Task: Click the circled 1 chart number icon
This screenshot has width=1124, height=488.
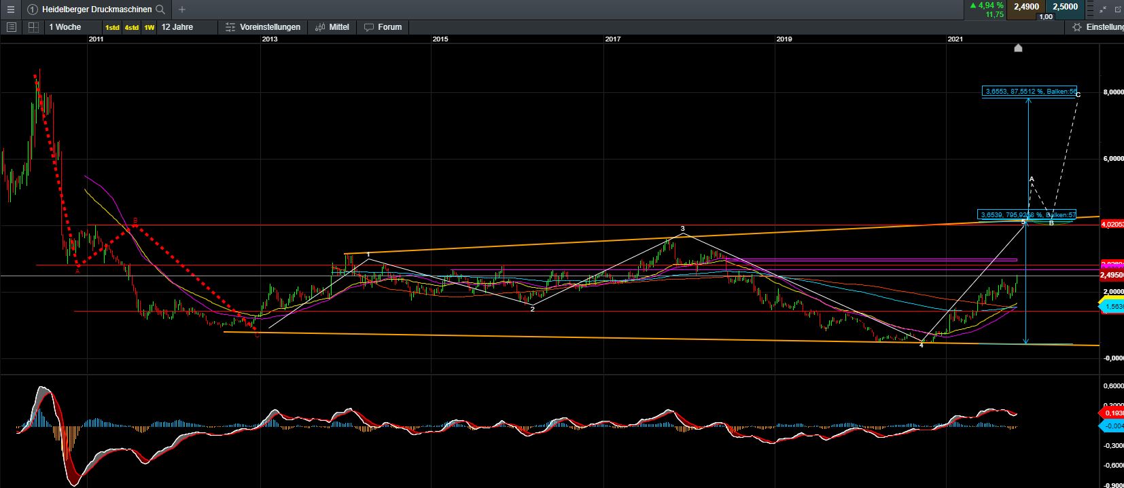Action: click(32, 10)
